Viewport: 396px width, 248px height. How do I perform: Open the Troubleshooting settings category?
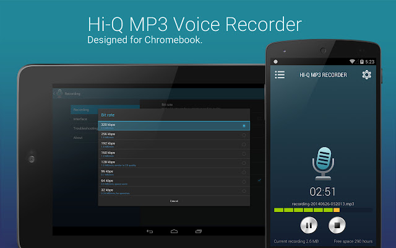point(84,128)
